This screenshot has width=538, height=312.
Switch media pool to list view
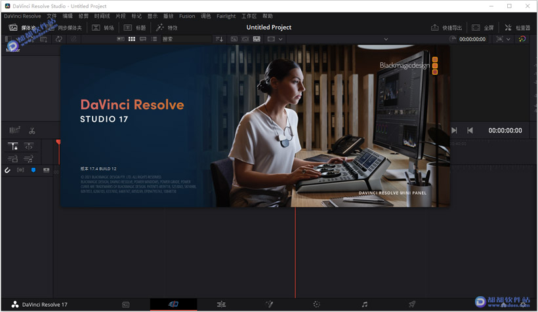(x=154, y=39)
